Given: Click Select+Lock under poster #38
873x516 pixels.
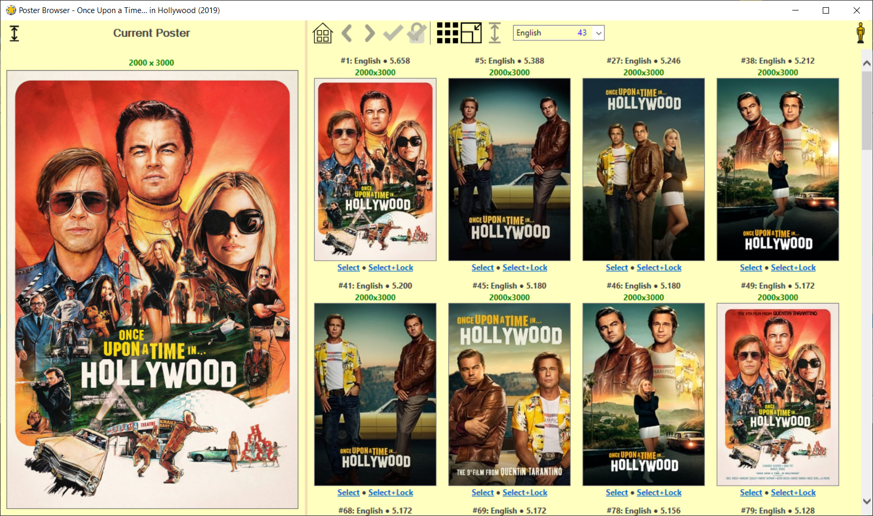Looking at the screenshot, I should (x=793, y=267).
